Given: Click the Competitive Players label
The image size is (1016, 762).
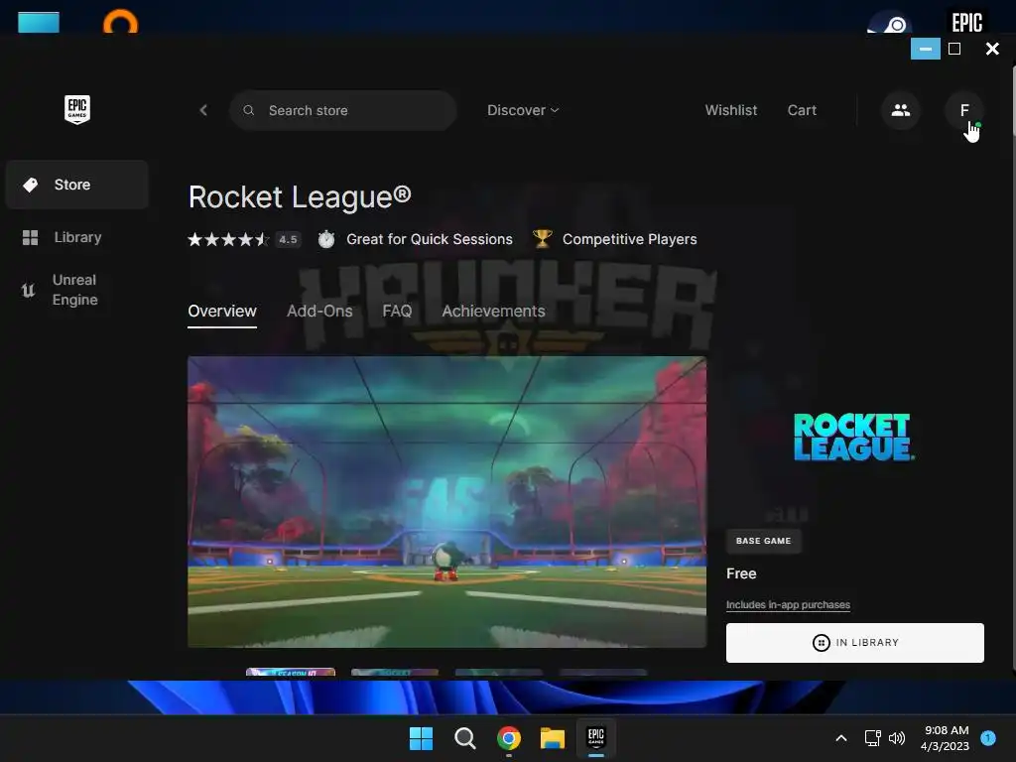Looking at the screenshot, I should [629, 239].
